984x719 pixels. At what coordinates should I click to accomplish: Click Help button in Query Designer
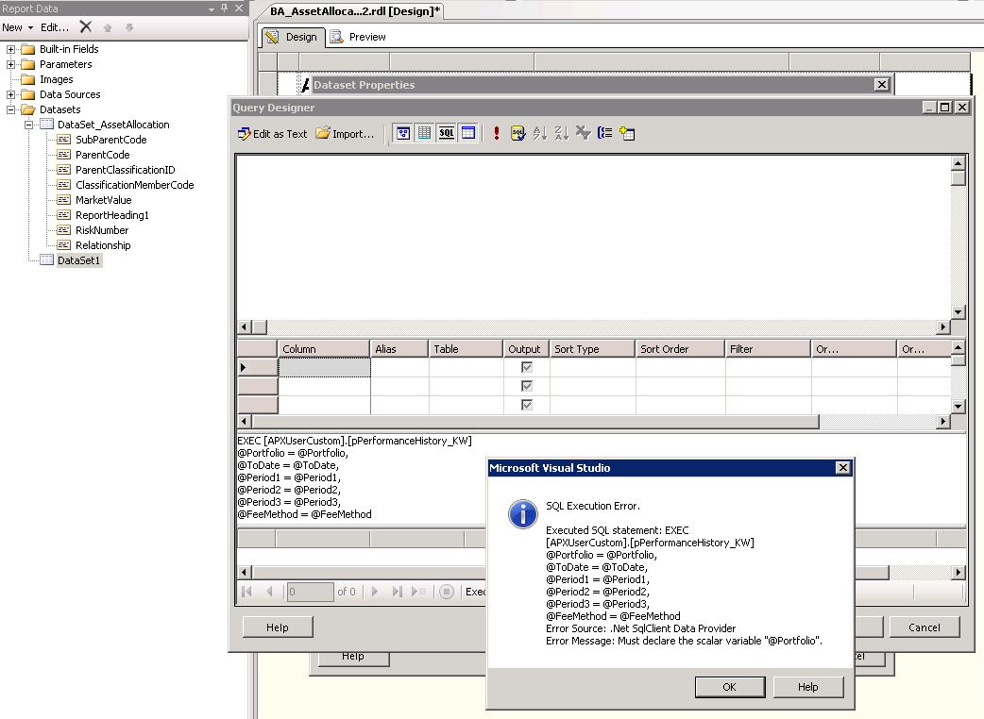point(278,627)
